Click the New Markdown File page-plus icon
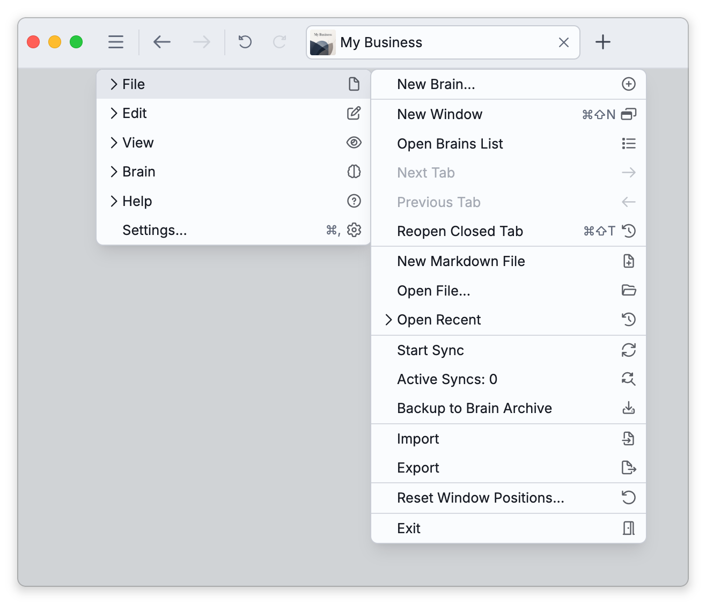Image resolution: width=706 pixels, height=604 pixels. pyautogui.click(x=629, y=261)
